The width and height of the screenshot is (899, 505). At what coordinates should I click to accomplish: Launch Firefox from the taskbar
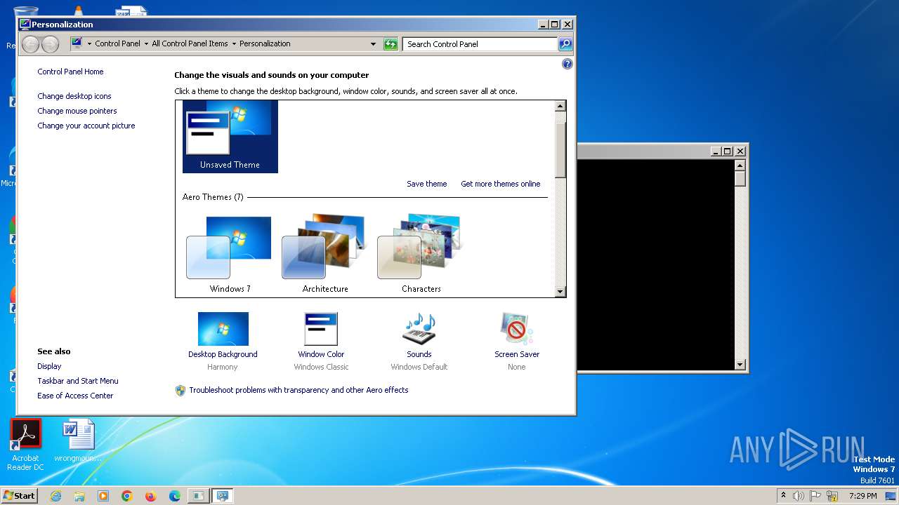pyautogui.click(x=151, y=496)
